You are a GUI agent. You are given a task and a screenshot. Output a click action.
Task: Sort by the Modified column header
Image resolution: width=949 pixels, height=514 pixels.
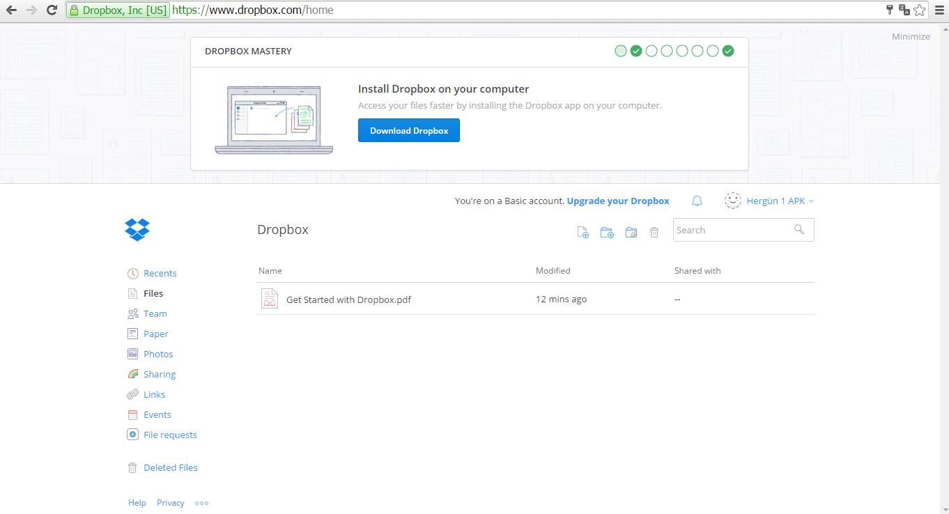coord(553,270)
